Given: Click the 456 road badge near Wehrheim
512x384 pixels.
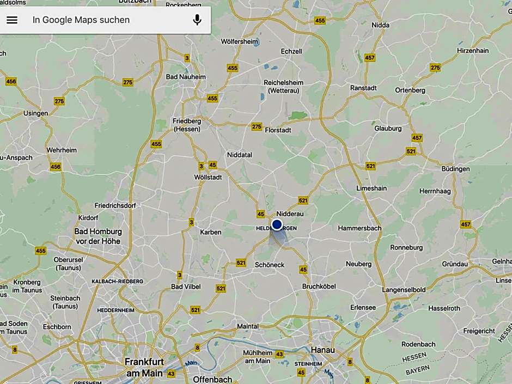Looking at the screenshot, I should (x=56, y=167).
